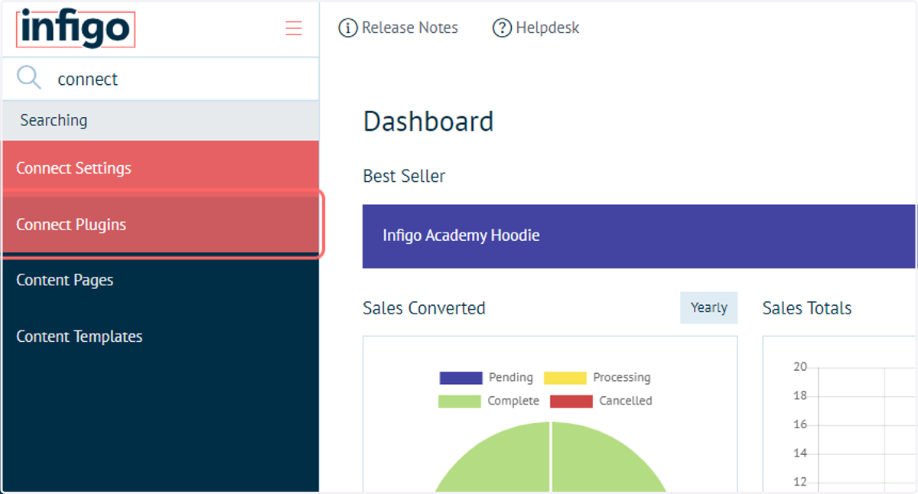Click the Sales Converted title
The width and height of the screenshot is (918, 494).
point(424,308)
